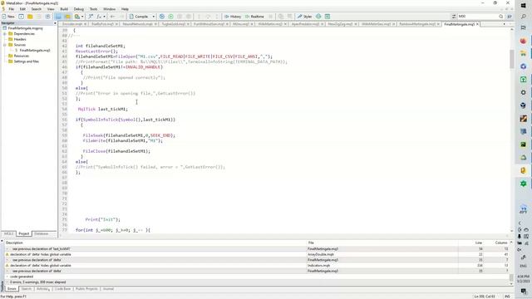Viewport: 532px width, 299px height.
Task: Switch to the MQL5 navigator tab
Action: tap(9, 233)
